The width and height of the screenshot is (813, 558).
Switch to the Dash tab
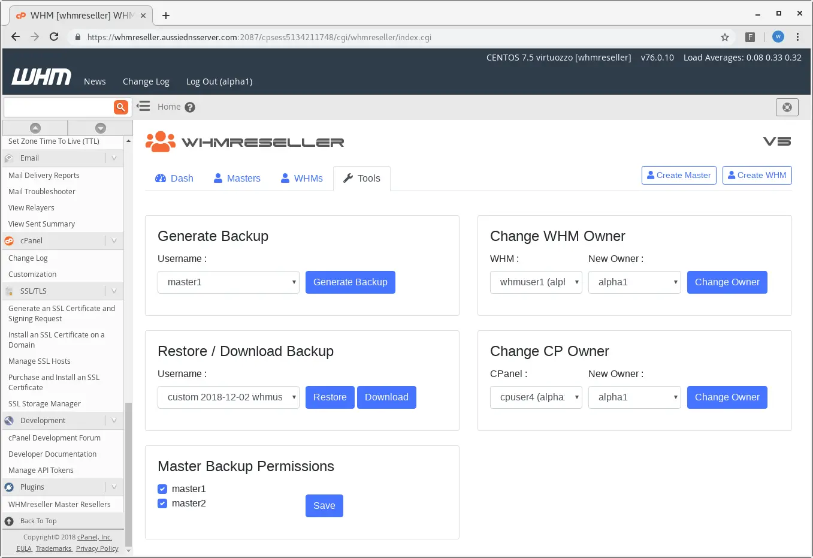pos(174,179)
